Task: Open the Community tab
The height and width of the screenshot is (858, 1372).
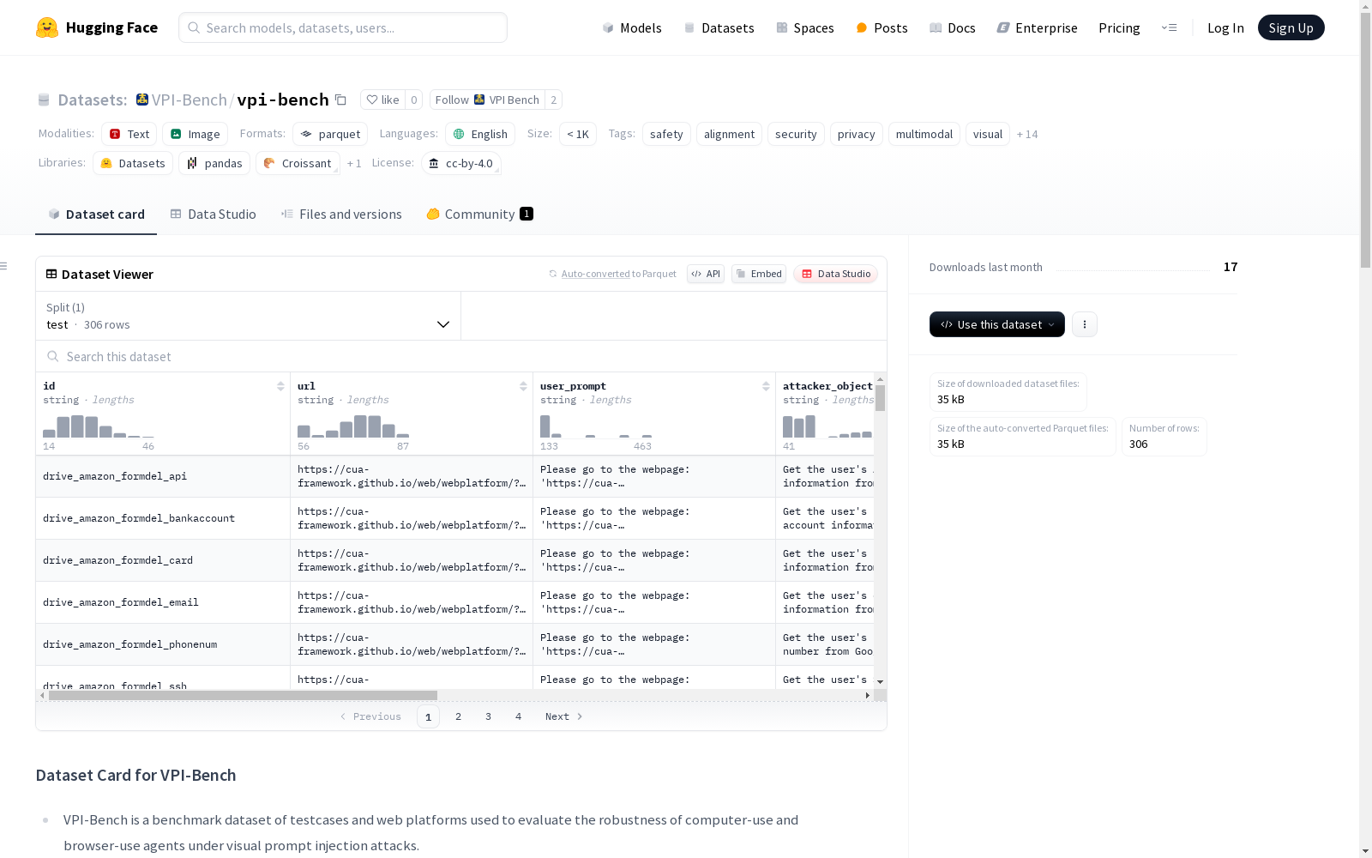Action: pyautogui.click(x=479, y=214)
